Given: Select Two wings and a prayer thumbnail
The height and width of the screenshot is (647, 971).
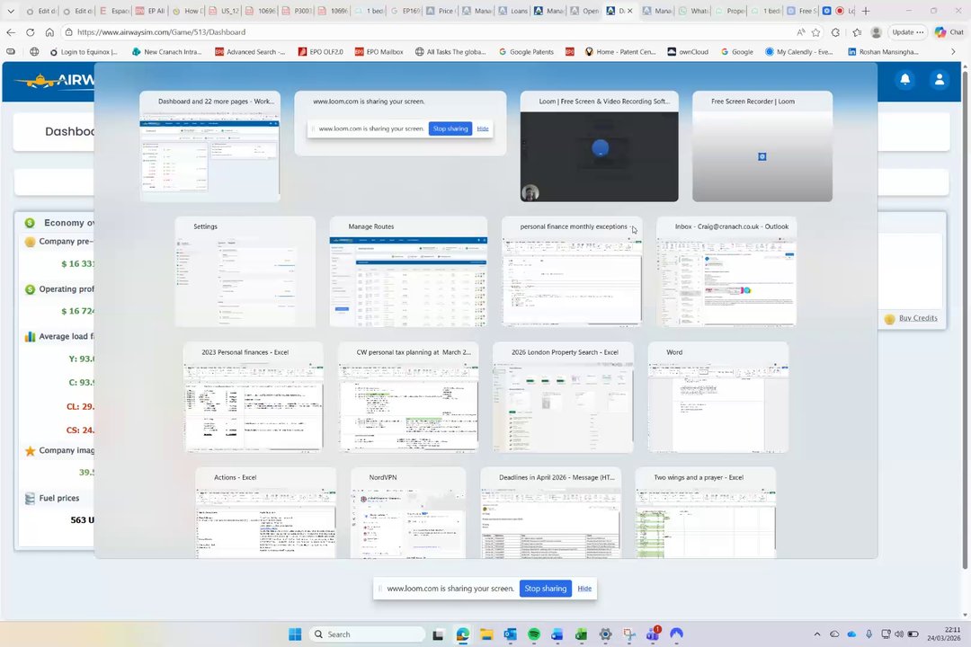Looking at the screenshot, I should [706, 513].
